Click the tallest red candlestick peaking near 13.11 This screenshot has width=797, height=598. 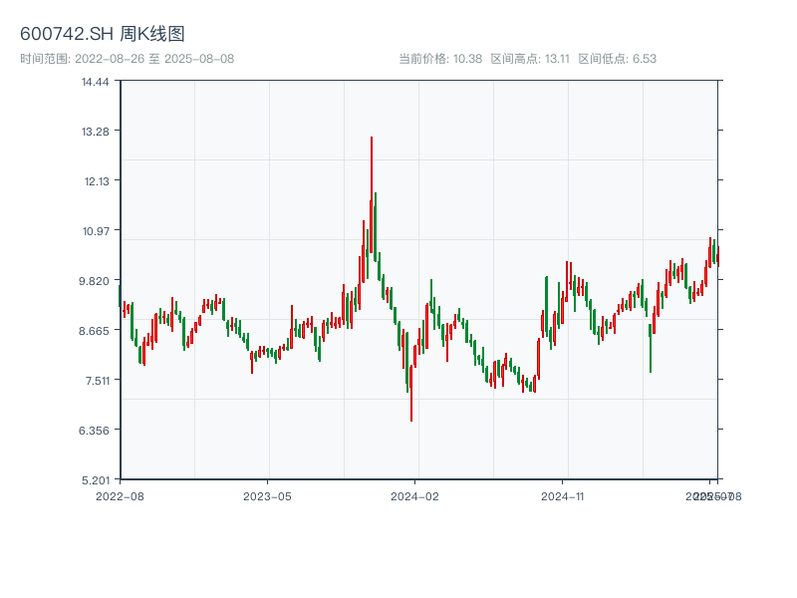coord(372,194)
